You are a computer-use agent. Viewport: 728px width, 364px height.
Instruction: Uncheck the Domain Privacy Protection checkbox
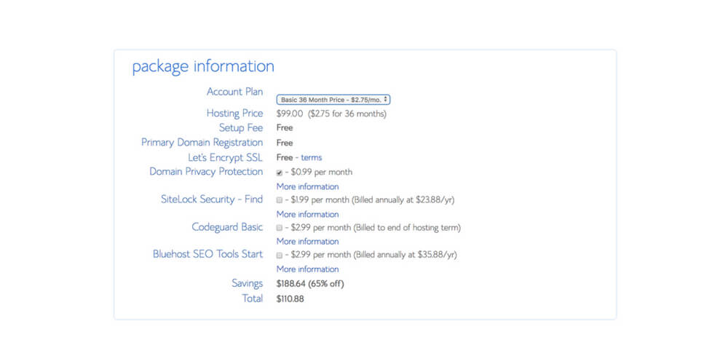[280, 173]
